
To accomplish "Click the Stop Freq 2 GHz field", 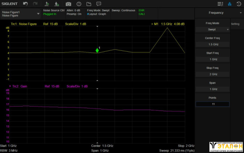I will tap(212, 74).
